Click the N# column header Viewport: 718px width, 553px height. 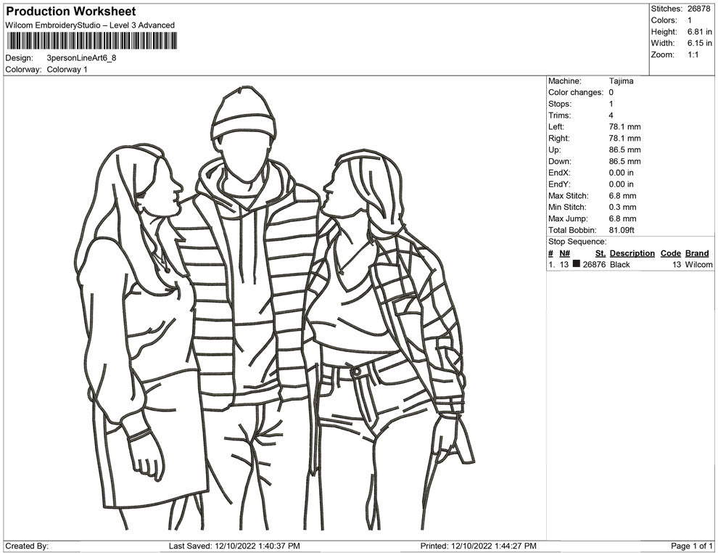564,253
